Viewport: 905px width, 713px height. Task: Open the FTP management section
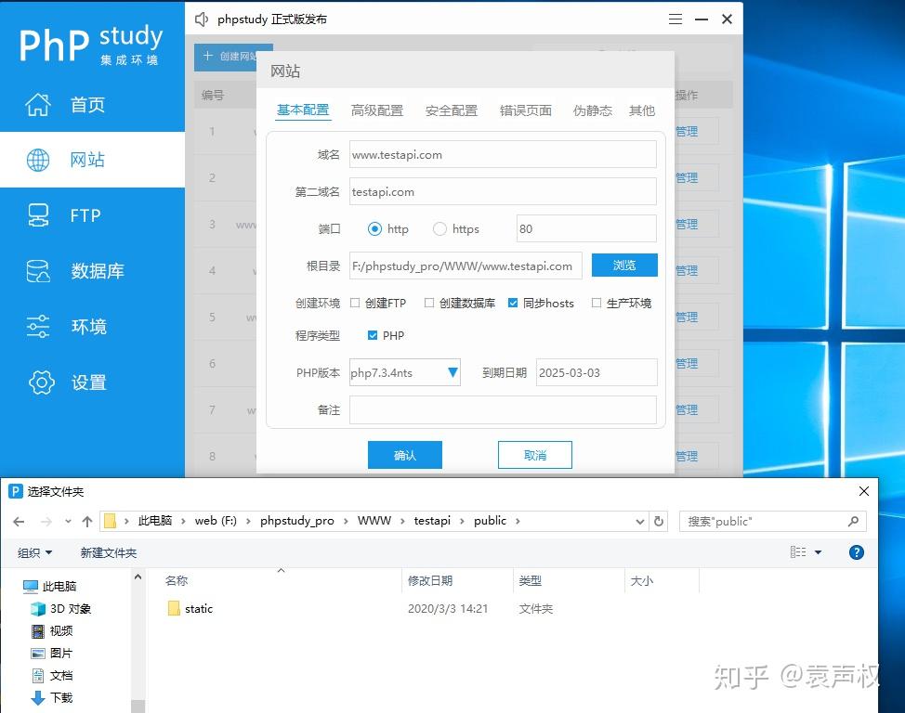click(85, 215)
